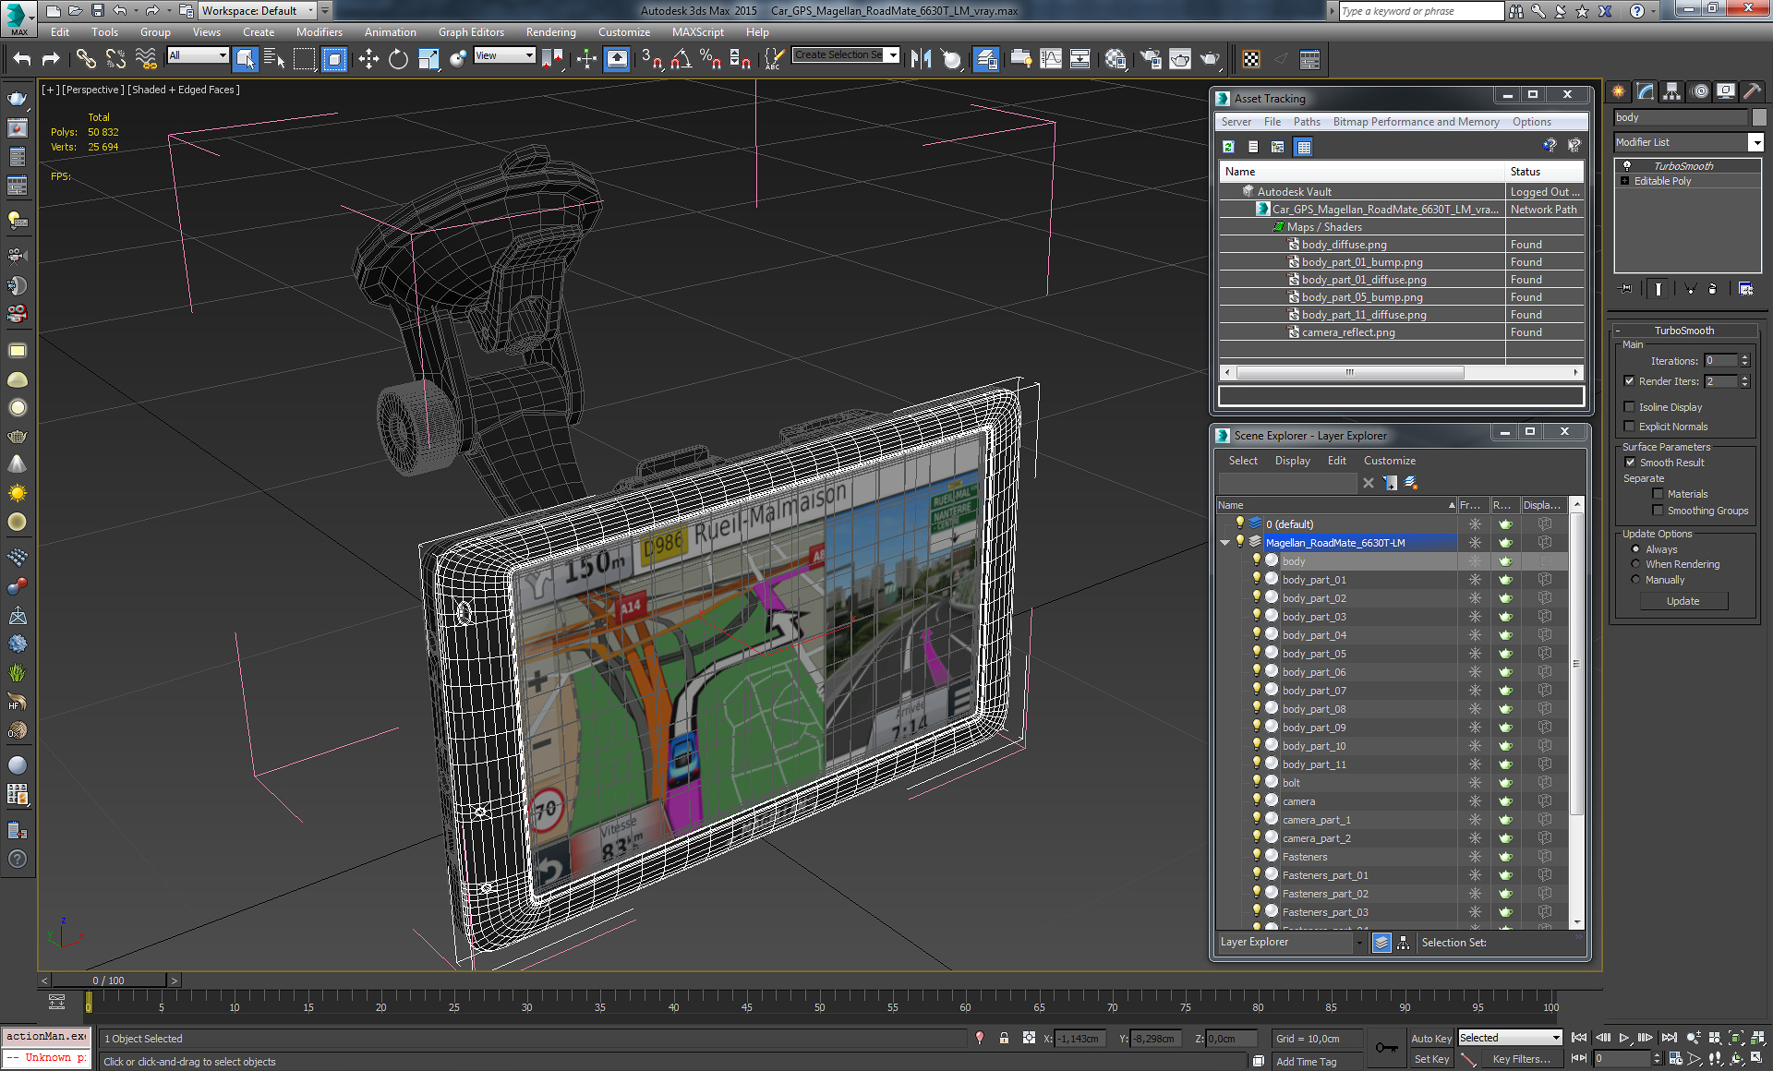The height and width of the screenshot is (1071, 1773).
Task: Click Go to End playback button
Action: tap(1669, 1039)
